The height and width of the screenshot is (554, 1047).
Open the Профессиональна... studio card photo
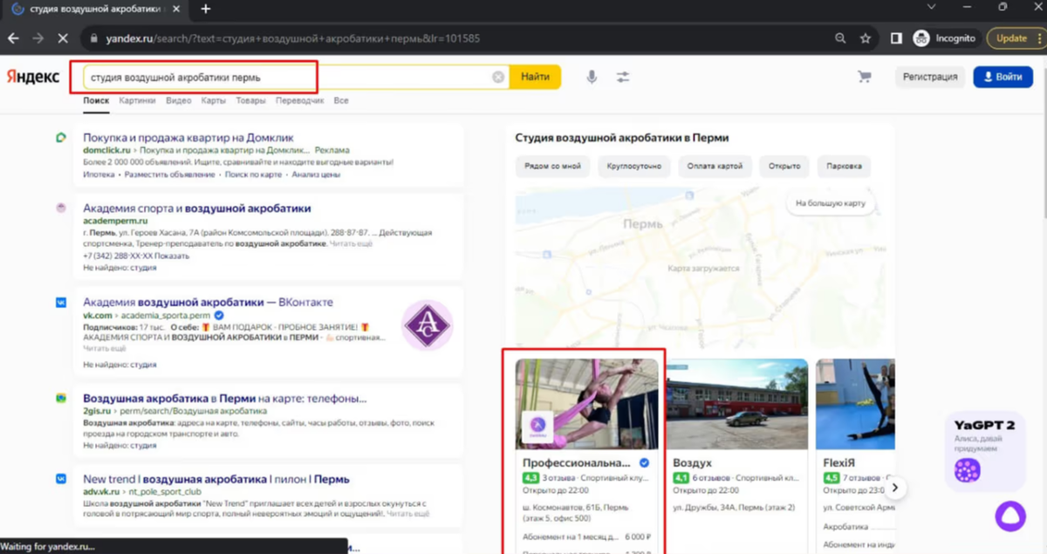[587, 403]
